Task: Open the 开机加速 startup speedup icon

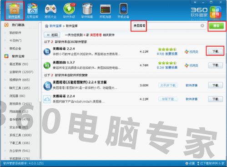Action: [x=105, y=10]
